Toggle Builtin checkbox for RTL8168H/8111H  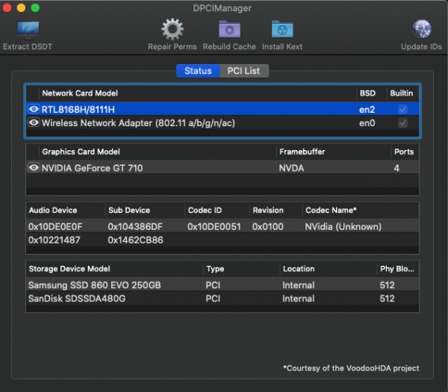[403, 109]
